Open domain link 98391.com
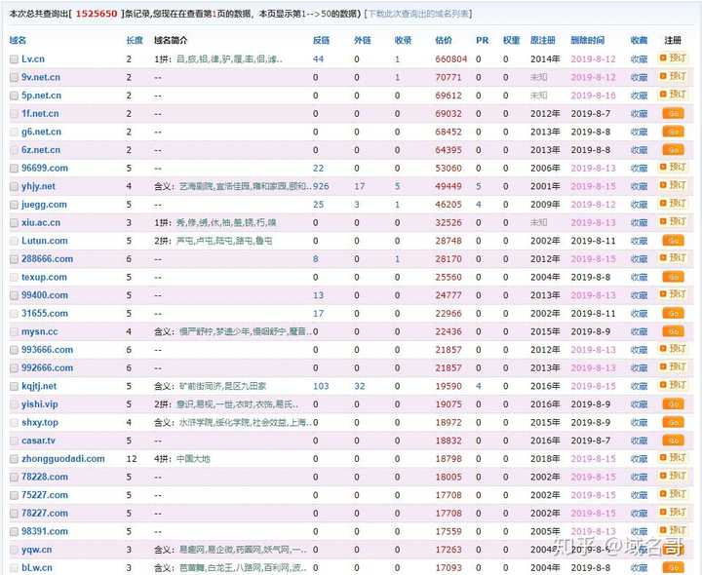This screenshot has width=702, height=575. click(45, 531)
